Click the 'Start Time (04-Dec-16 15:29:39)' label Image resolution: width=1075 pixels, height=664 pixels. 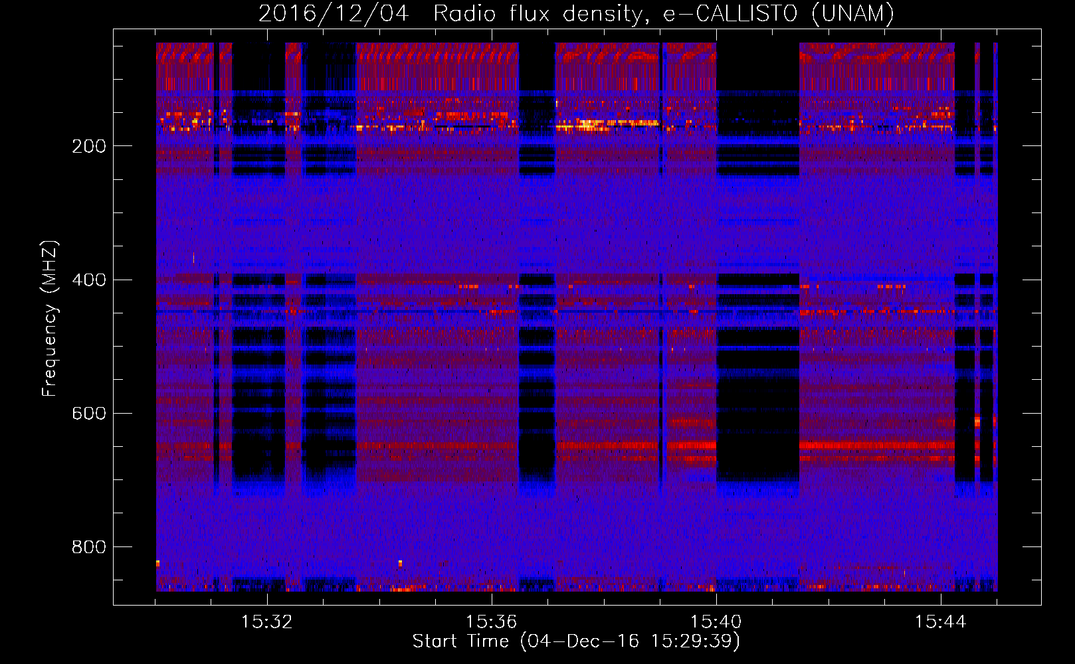[576, 641]
